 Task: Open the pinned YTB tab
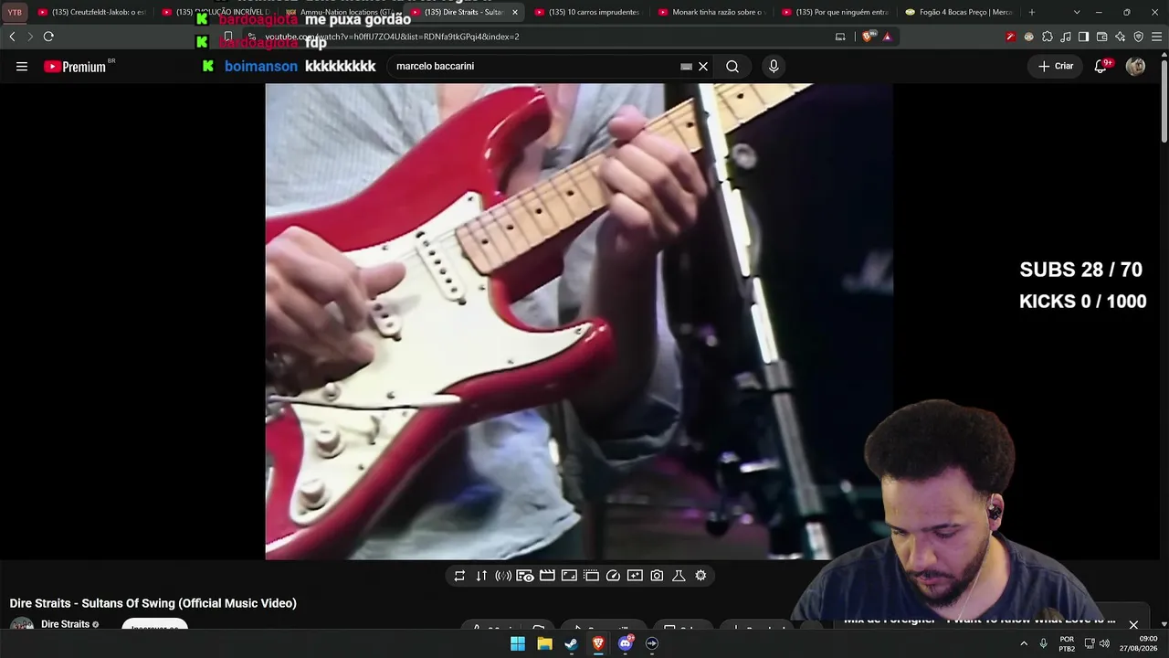pos(15,13)
